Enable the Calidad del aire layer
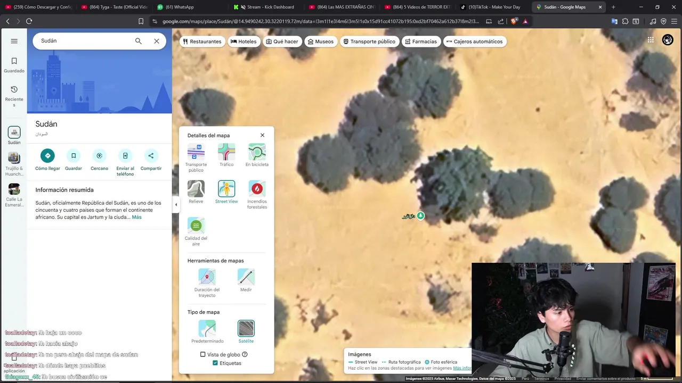Screen dimensions: 682x383 point(196,231)
